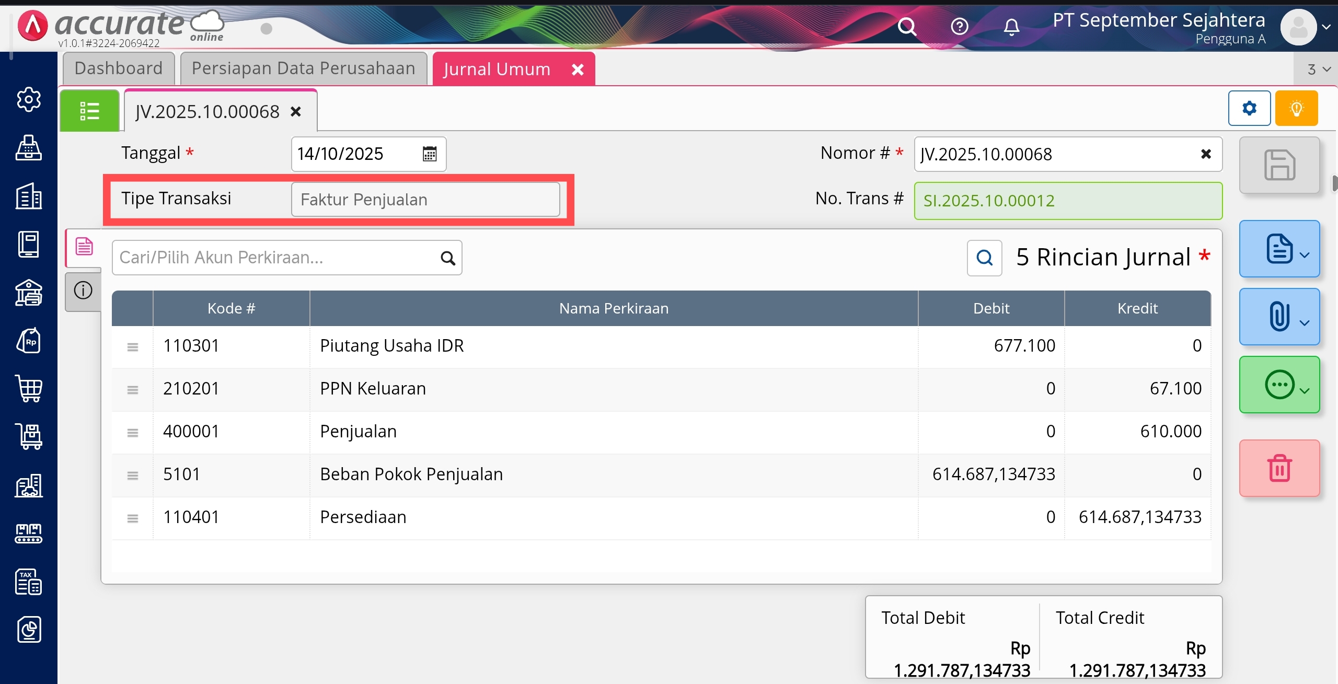This screenshot has width=1338, height=684.
Task: Open the info side tab
Action: [x=83, y=290]
